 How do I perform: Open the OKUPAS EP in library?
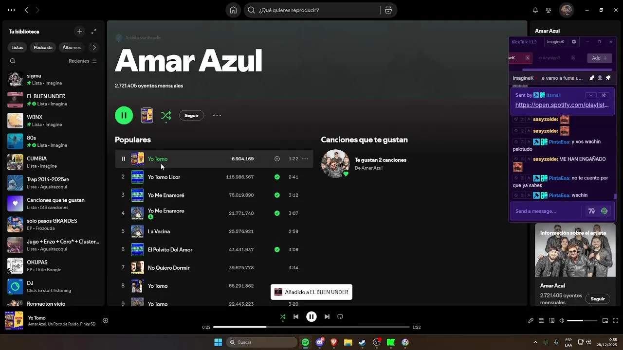pyautogui.click(x=53, y=266)
